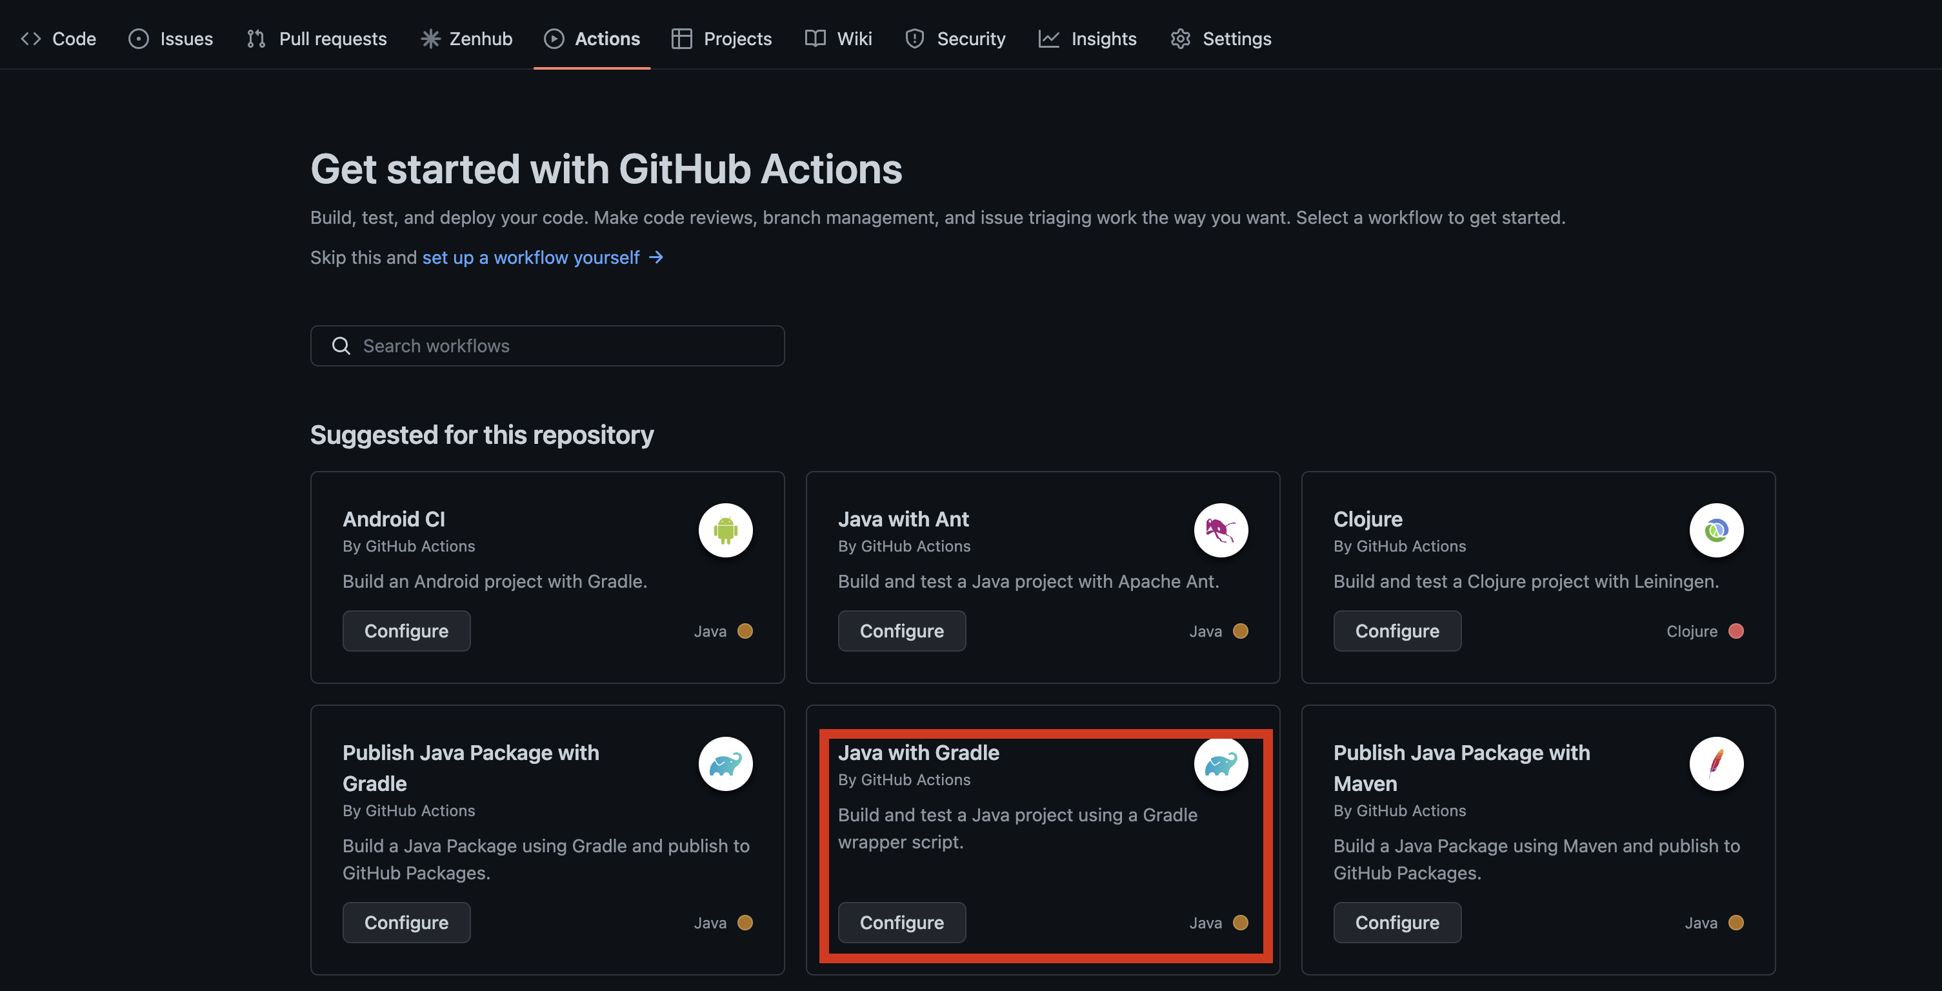Click the Settings gear icon in the repository nav
This screenshot has width=1942, height=991.
tap(1180, 39)
